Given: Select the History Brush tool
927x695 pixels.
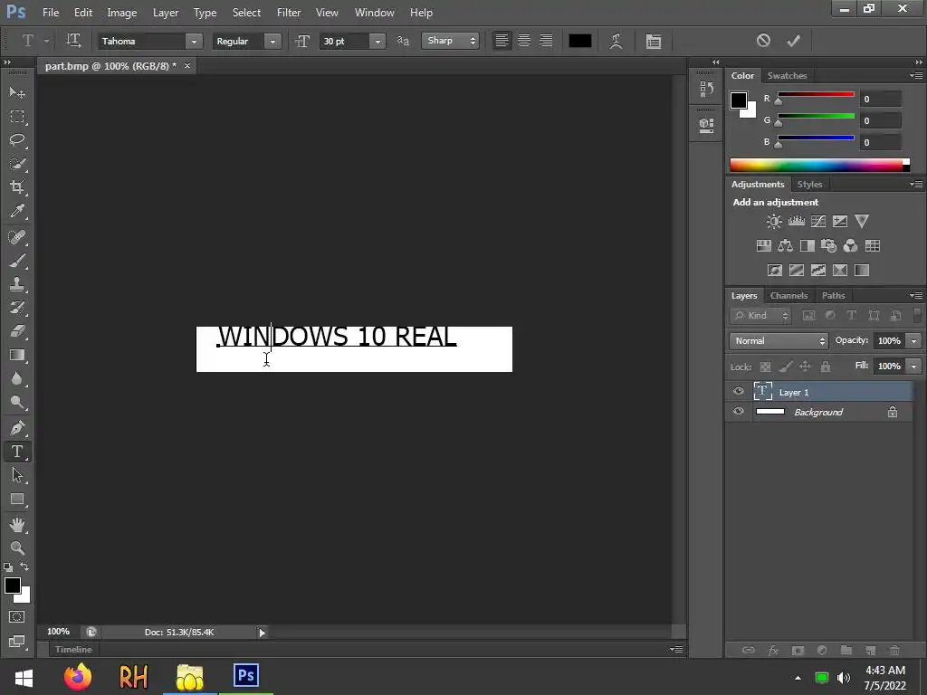Looking at the screenshot, I should point(17,308).
